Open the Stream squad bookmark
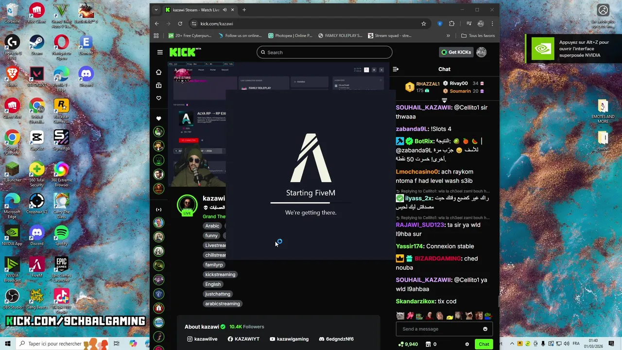 click(x=390, y=35)
